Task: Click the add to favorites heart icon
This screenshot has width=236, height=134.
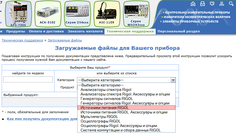Action: point(212,4)
